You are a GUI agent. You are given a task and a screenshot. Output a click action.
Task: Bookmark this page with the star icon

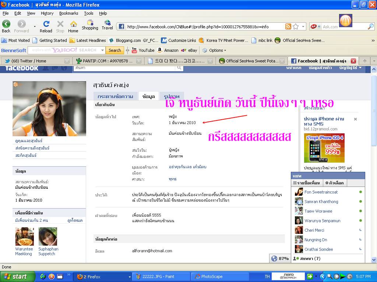click(296, 26)
